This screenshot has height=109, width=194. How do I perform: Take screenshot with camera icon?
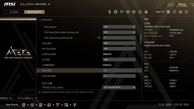(180, 12)
